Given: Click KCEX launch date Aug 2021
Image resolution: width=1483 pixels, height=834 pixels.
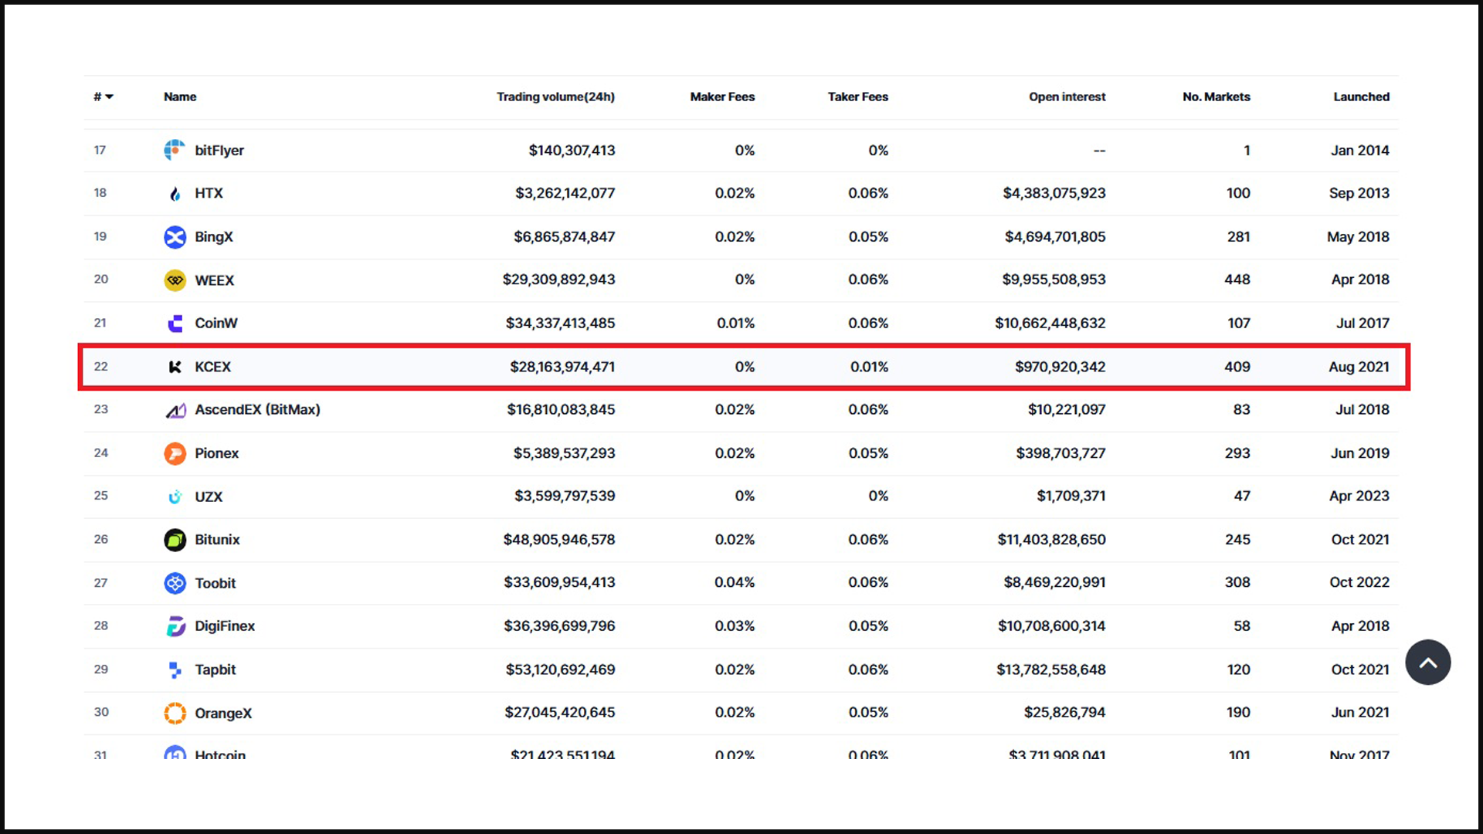Looking at the screenshot, I should [1359, 367].
